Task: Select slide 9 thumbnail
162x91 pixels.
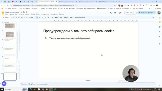Action: (10, 68)
